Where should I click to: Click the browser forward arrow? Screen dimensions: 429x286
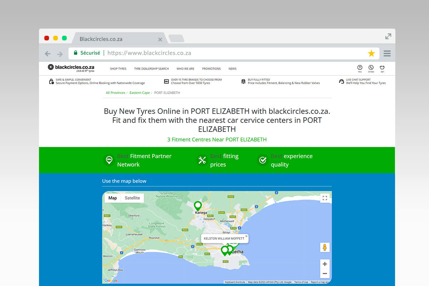pyautogui.click(x=60, y=54)
